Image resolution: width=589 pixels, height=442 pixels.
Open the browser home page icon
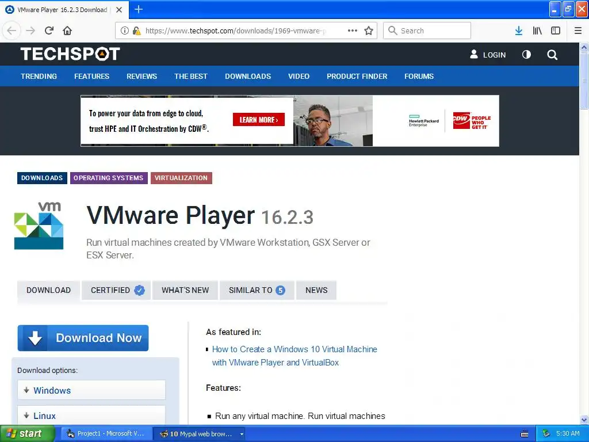pos(67,31)
